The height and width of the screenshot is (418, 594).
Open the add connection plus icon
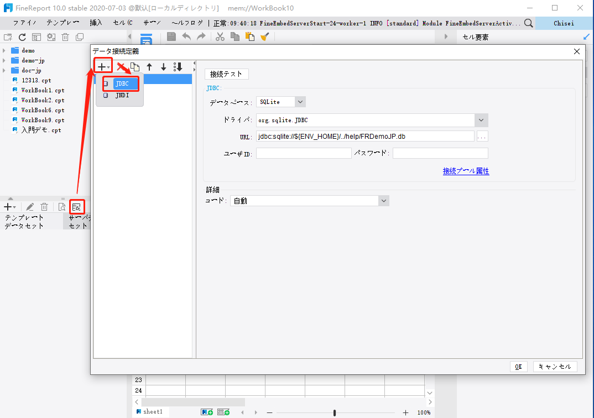click(103, 66)
